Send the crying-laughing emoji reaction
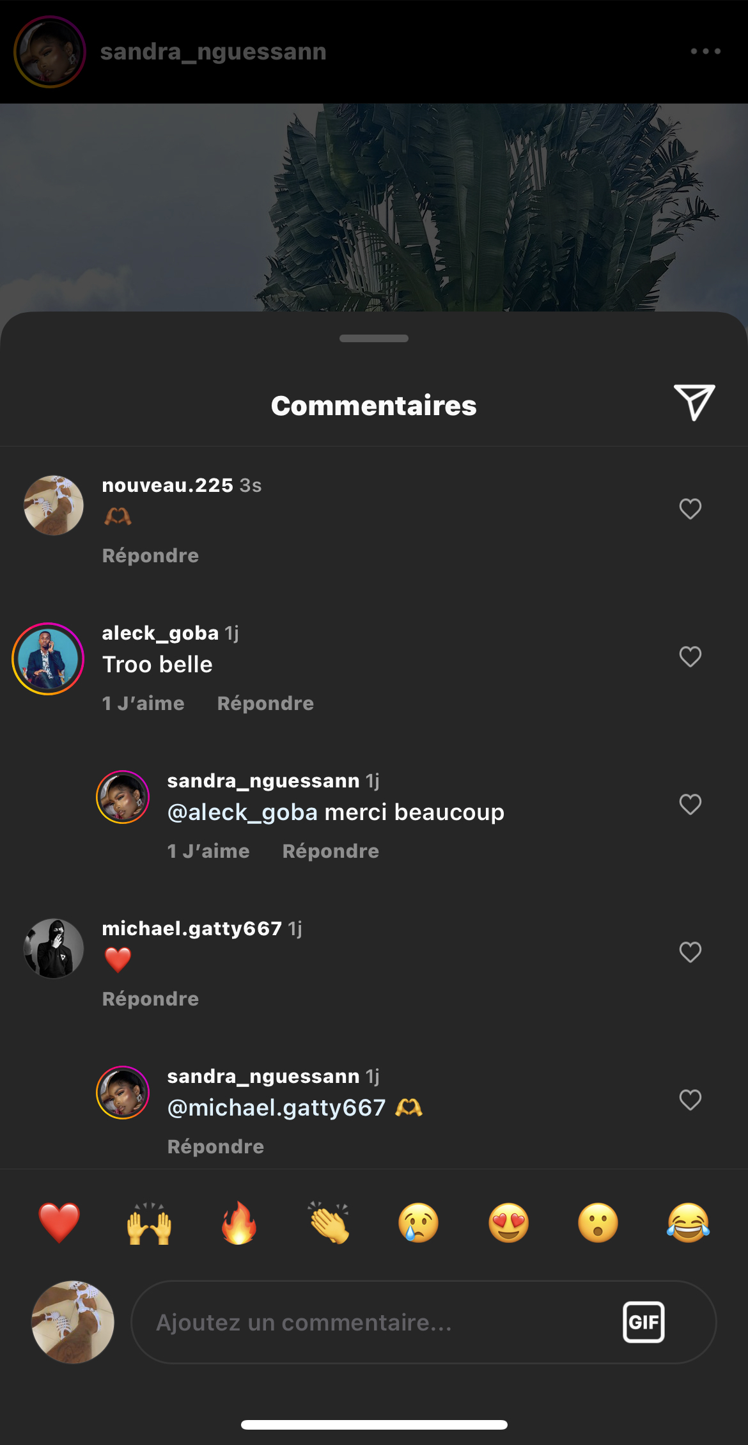Viewport: 748px width, 1445px height. [688, 1222]
